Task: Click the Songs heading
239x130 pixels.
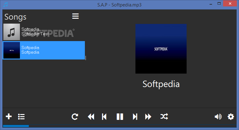Action: 15,17
